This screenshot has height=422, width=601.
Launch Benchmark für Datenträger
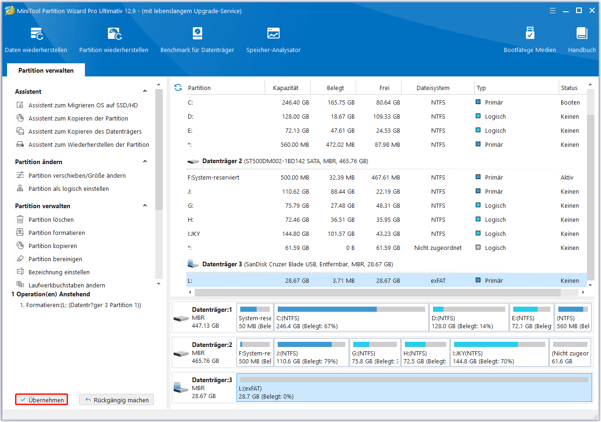(197, 40)
